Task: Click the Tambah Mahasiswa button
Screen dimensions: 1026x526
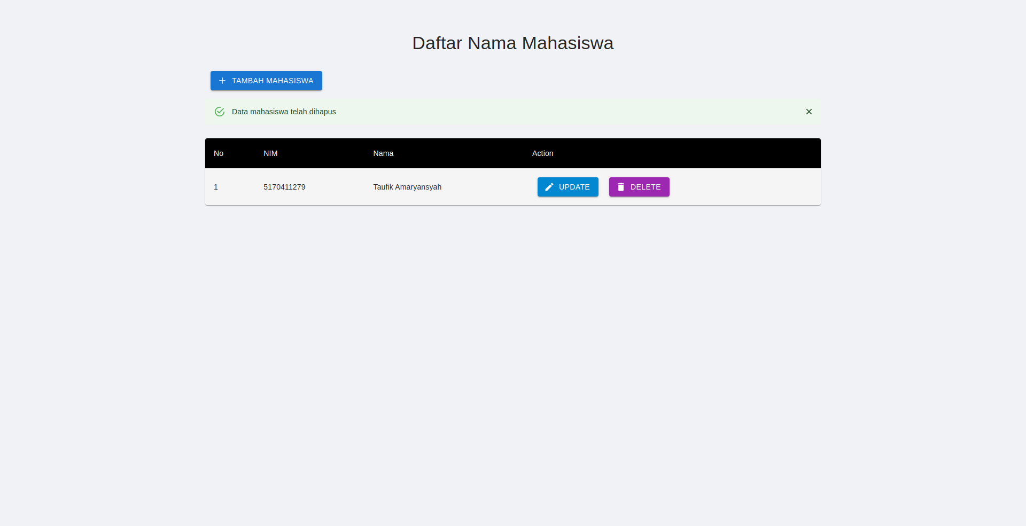Action: pyautogui.click(x=266, y=81)
